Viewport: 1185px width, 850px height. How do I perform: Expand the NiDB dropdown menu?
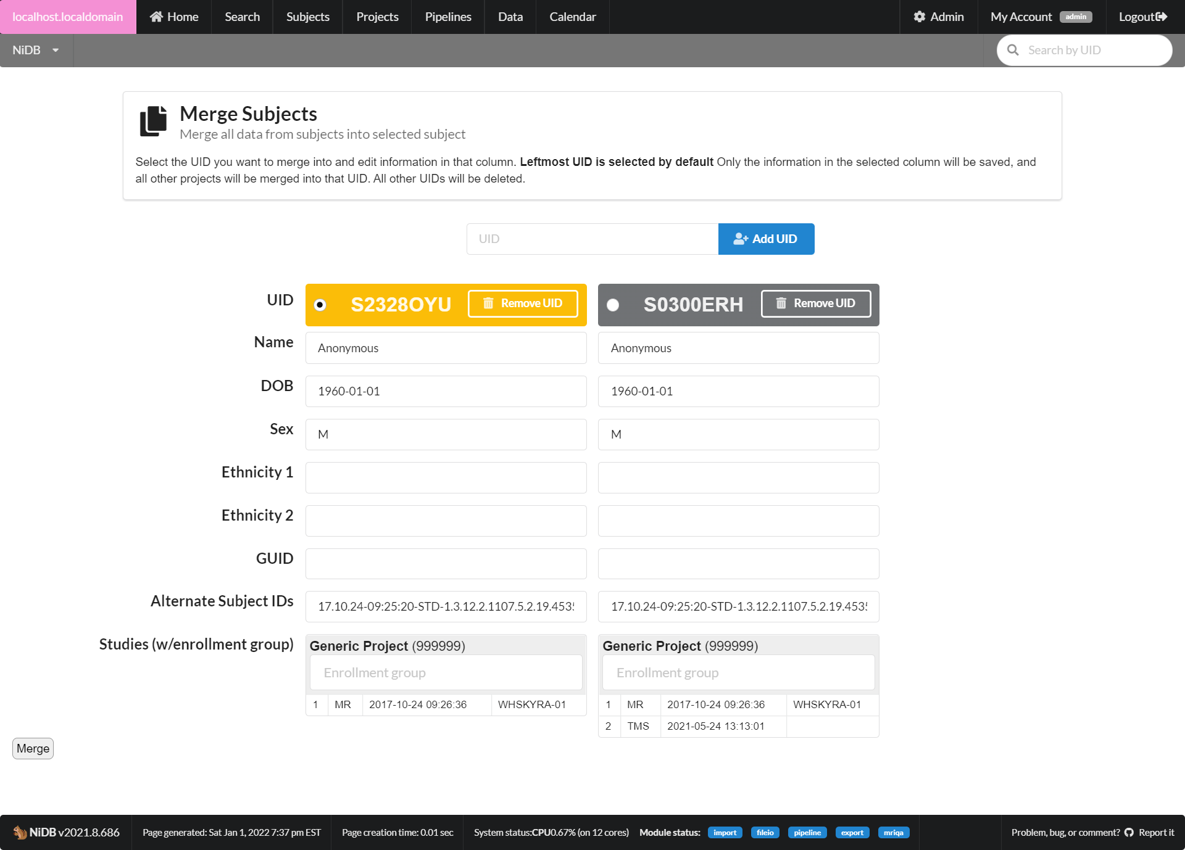pos(34,50)
